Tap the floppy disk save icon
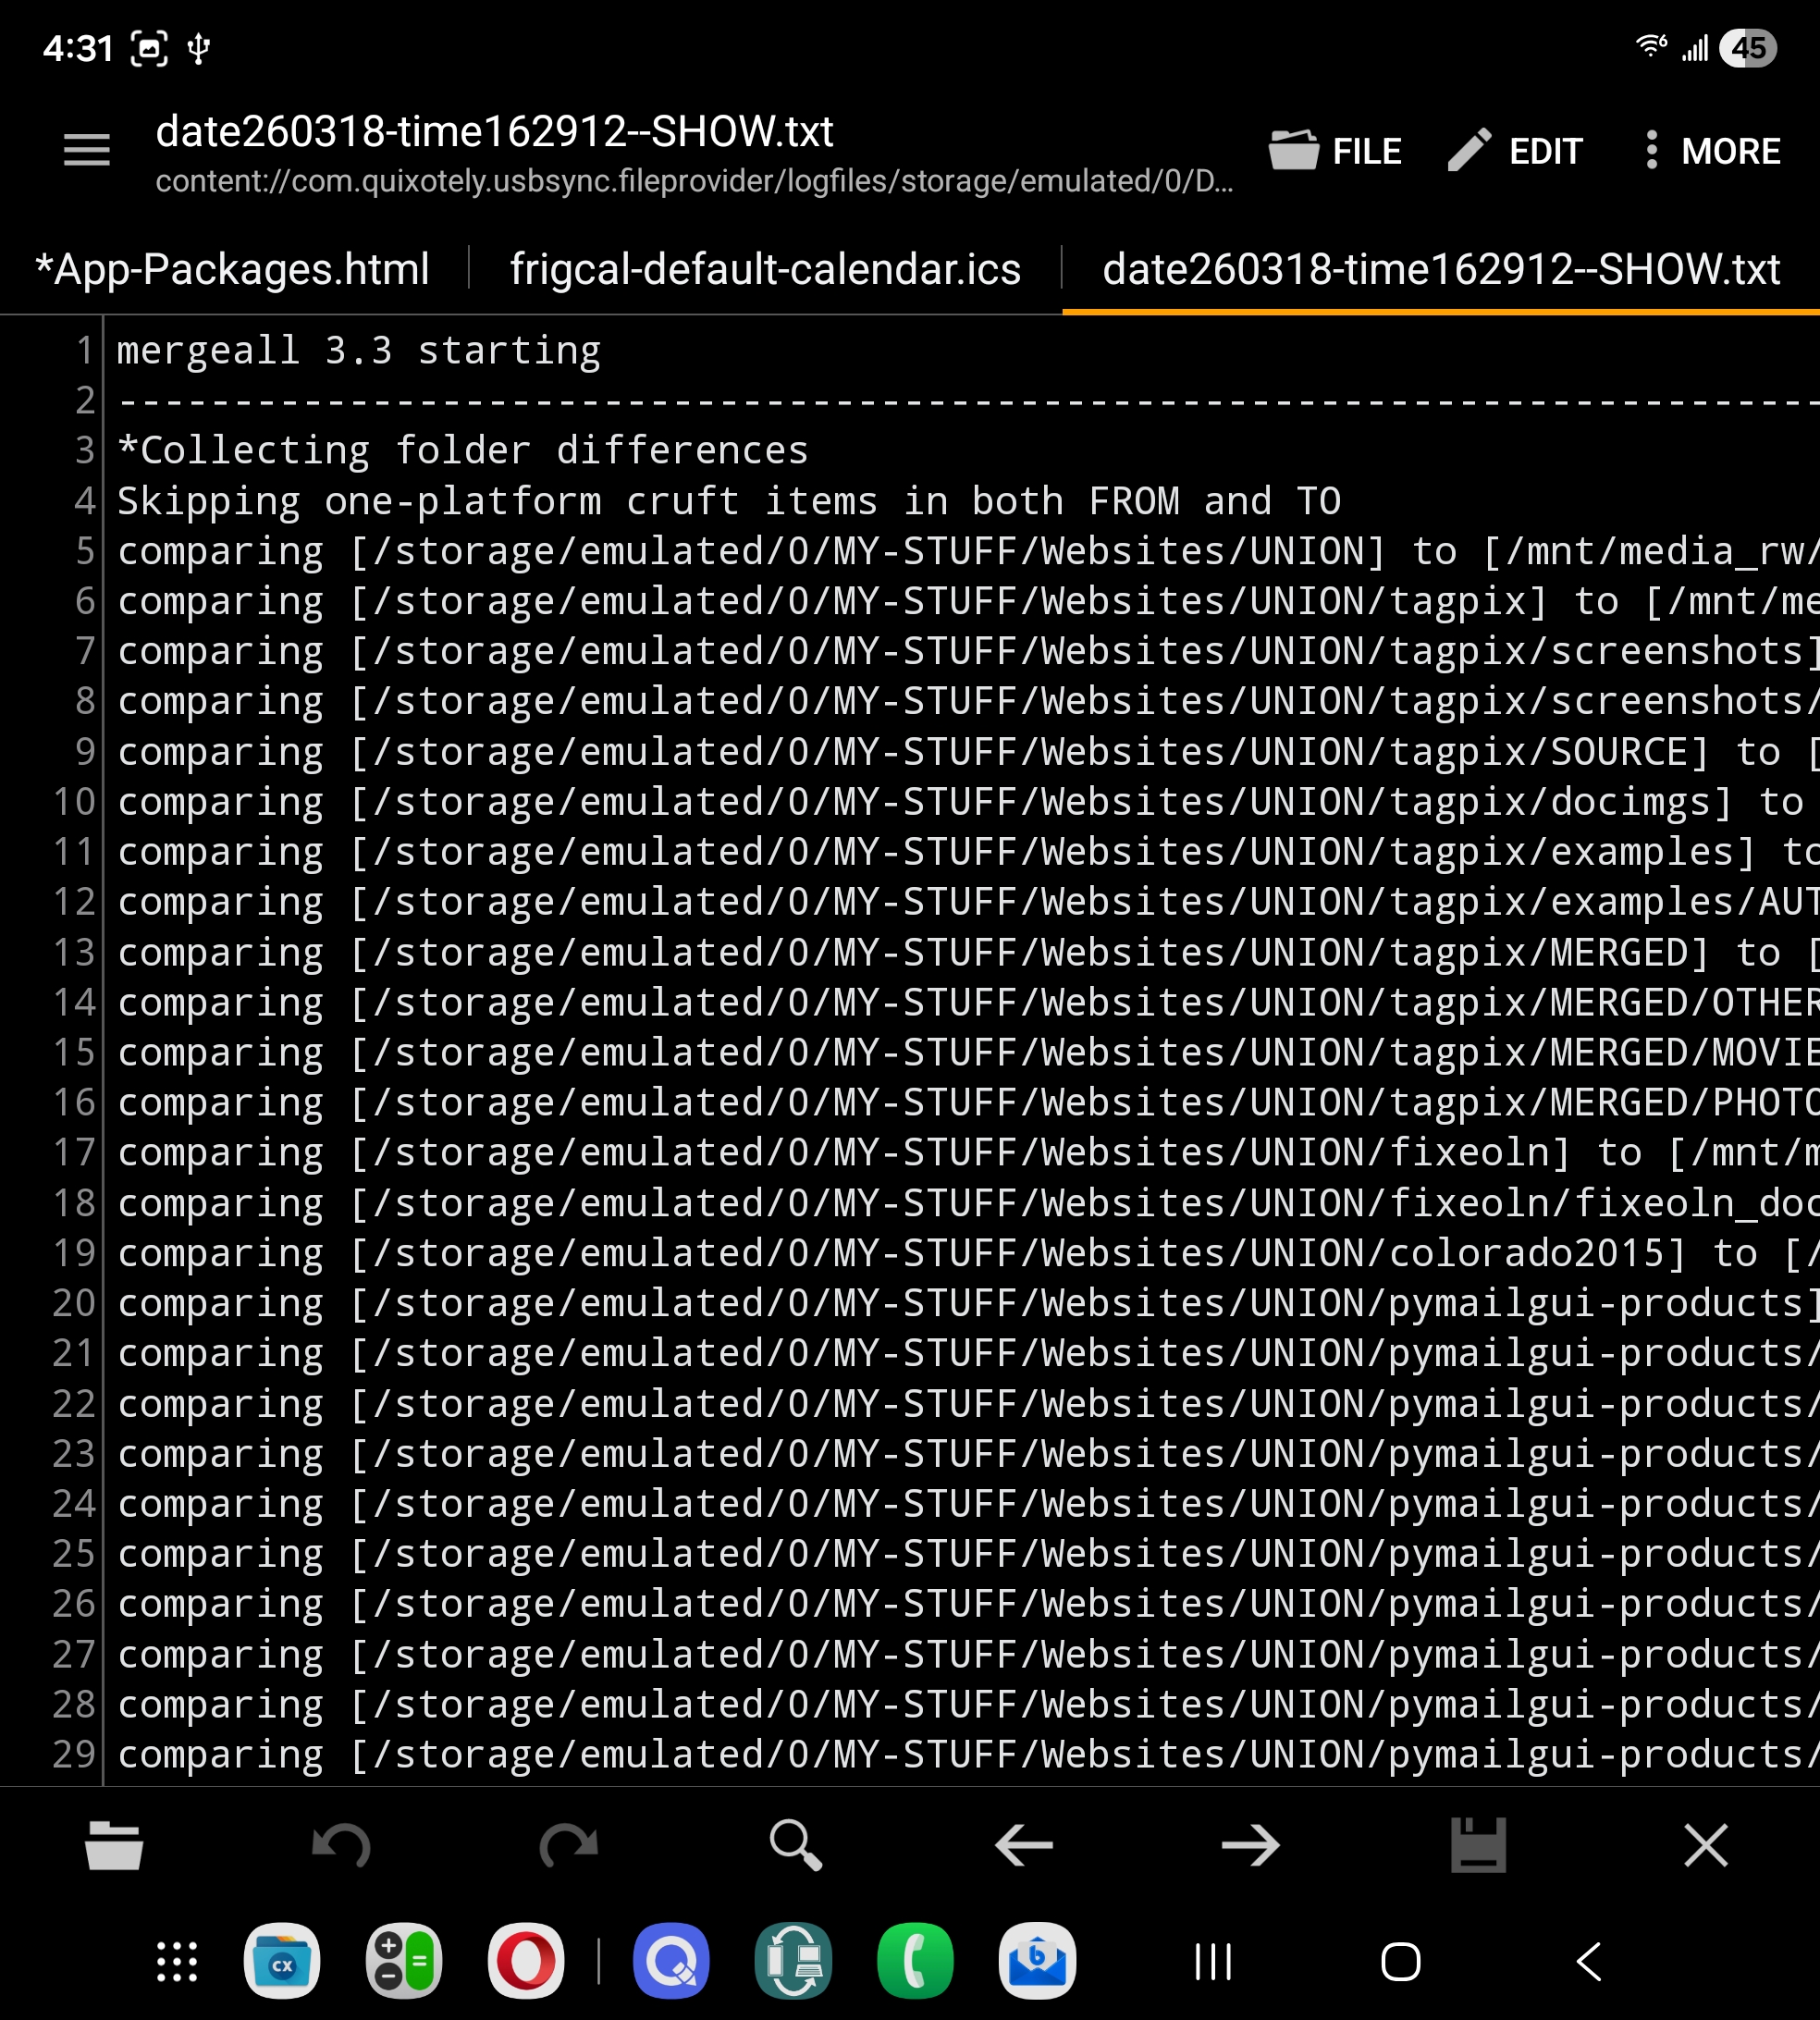 click(x=1478, y=1845)
